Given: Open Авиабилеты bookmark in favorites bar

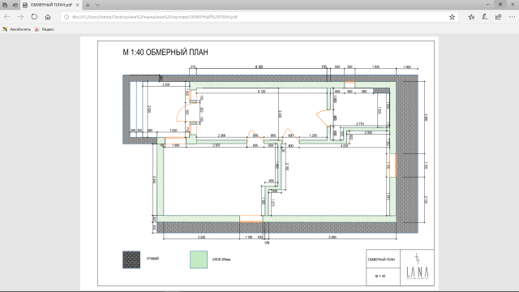Looking at the screenshot, I should click(x=16, y=29).
